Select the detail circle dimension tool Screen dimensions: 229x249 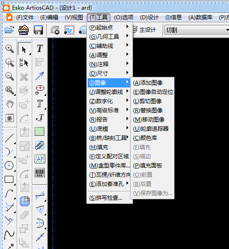[40, 90]
